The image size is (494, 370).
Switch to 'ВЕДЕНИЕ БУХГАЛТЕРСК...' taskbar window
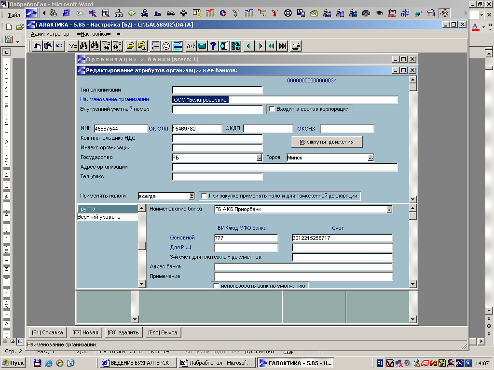138,363
